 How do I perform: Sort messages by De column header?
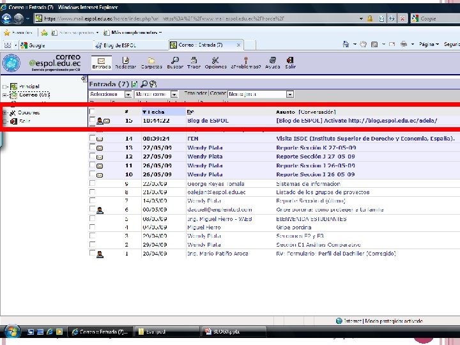pos(190,112)
